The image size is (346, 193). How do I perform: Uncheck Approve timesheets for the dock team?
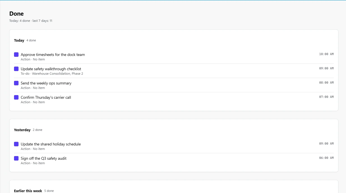16,55
